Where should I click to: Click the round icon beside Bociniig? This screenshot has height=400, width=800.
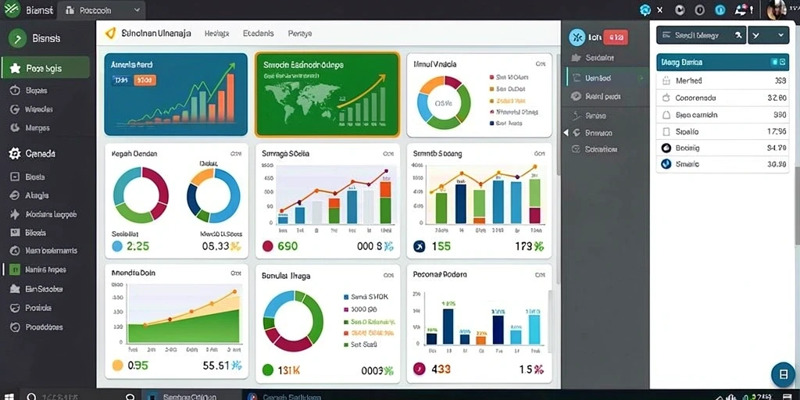click(666, 148)
